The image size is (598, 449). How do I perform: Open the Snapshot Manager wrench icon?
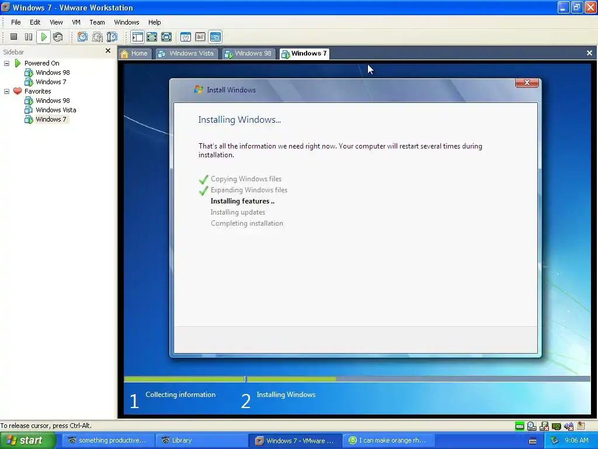pos(112,37)
